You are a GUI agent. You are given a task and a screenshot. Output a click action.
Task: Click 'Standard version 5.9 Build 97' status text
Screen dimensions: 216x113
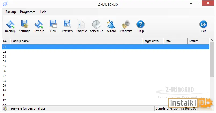pyautogui.click(x=176, y=108)
